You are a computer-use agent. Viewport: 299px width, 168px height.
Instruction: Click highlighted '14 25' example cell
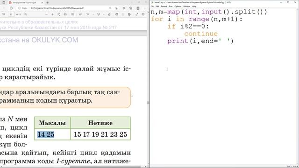click(46, 134)
